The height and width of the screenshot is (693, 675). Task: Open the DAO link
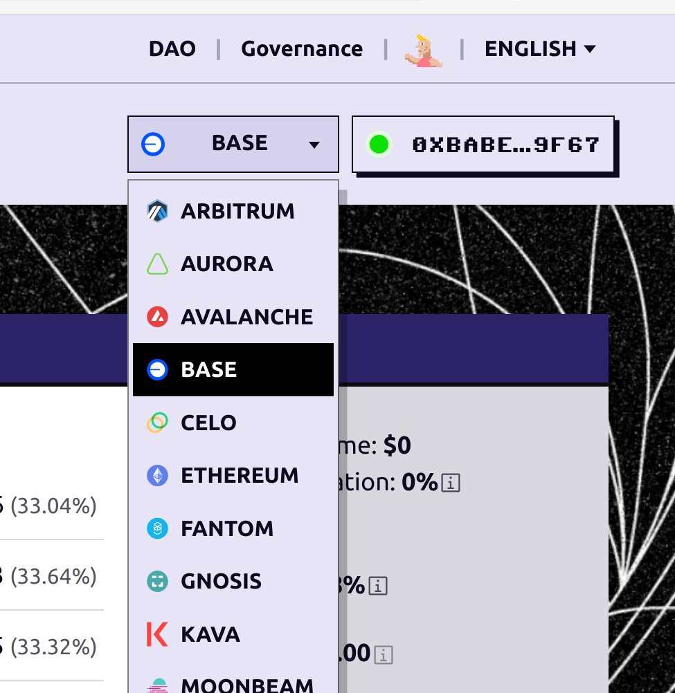(172, 48)
